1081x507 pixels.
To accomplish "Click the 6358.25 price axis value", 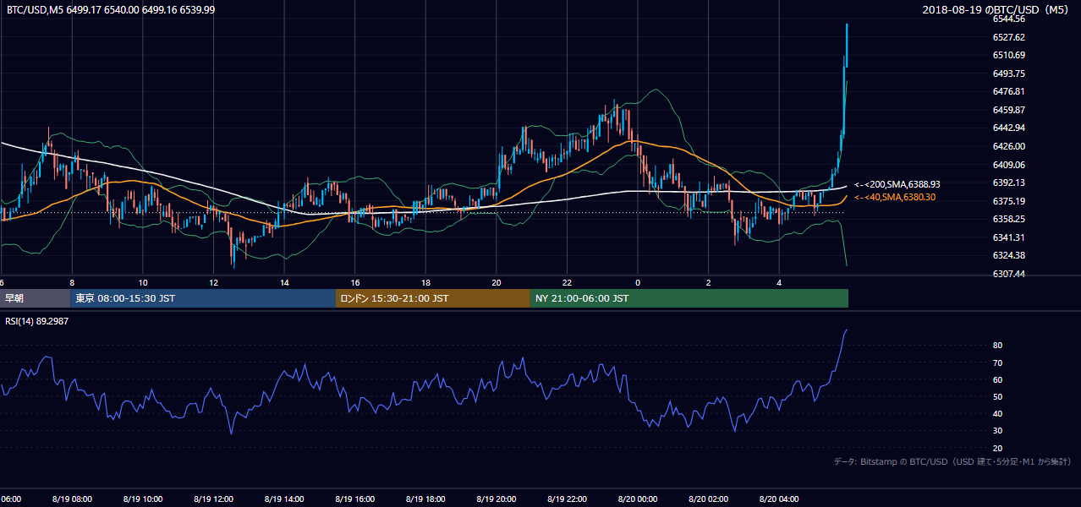I will coord(1009,219).
